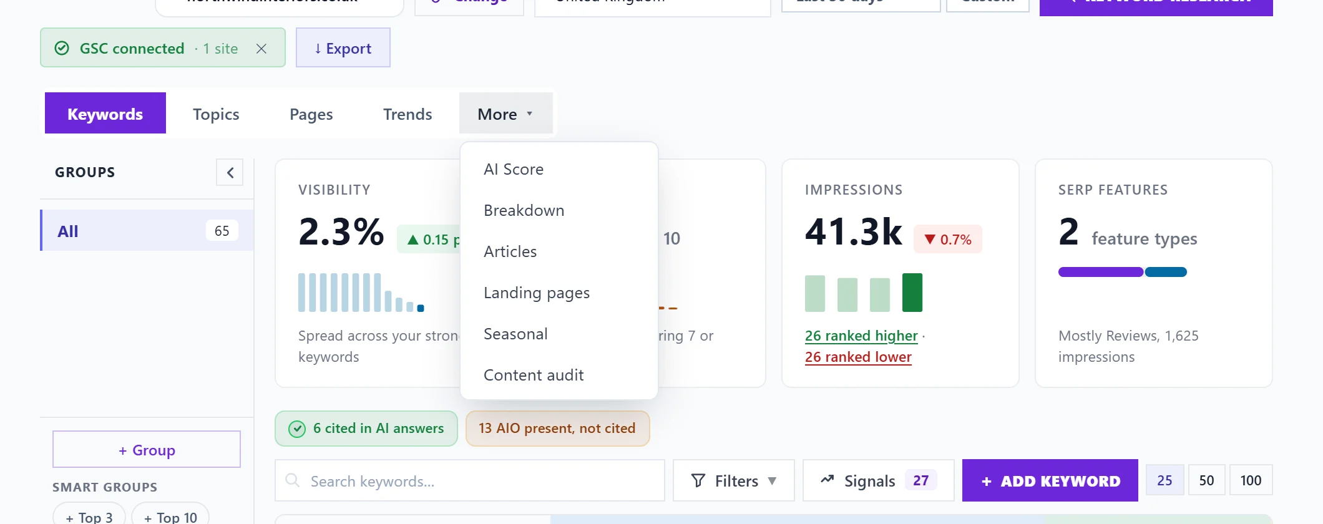The width and height of the screenshot is (1323, 524).
Task: Open Articles from the More menu
Action: coord(559,251)
